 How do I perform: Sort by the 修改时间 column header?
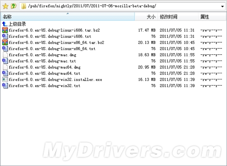178,17
